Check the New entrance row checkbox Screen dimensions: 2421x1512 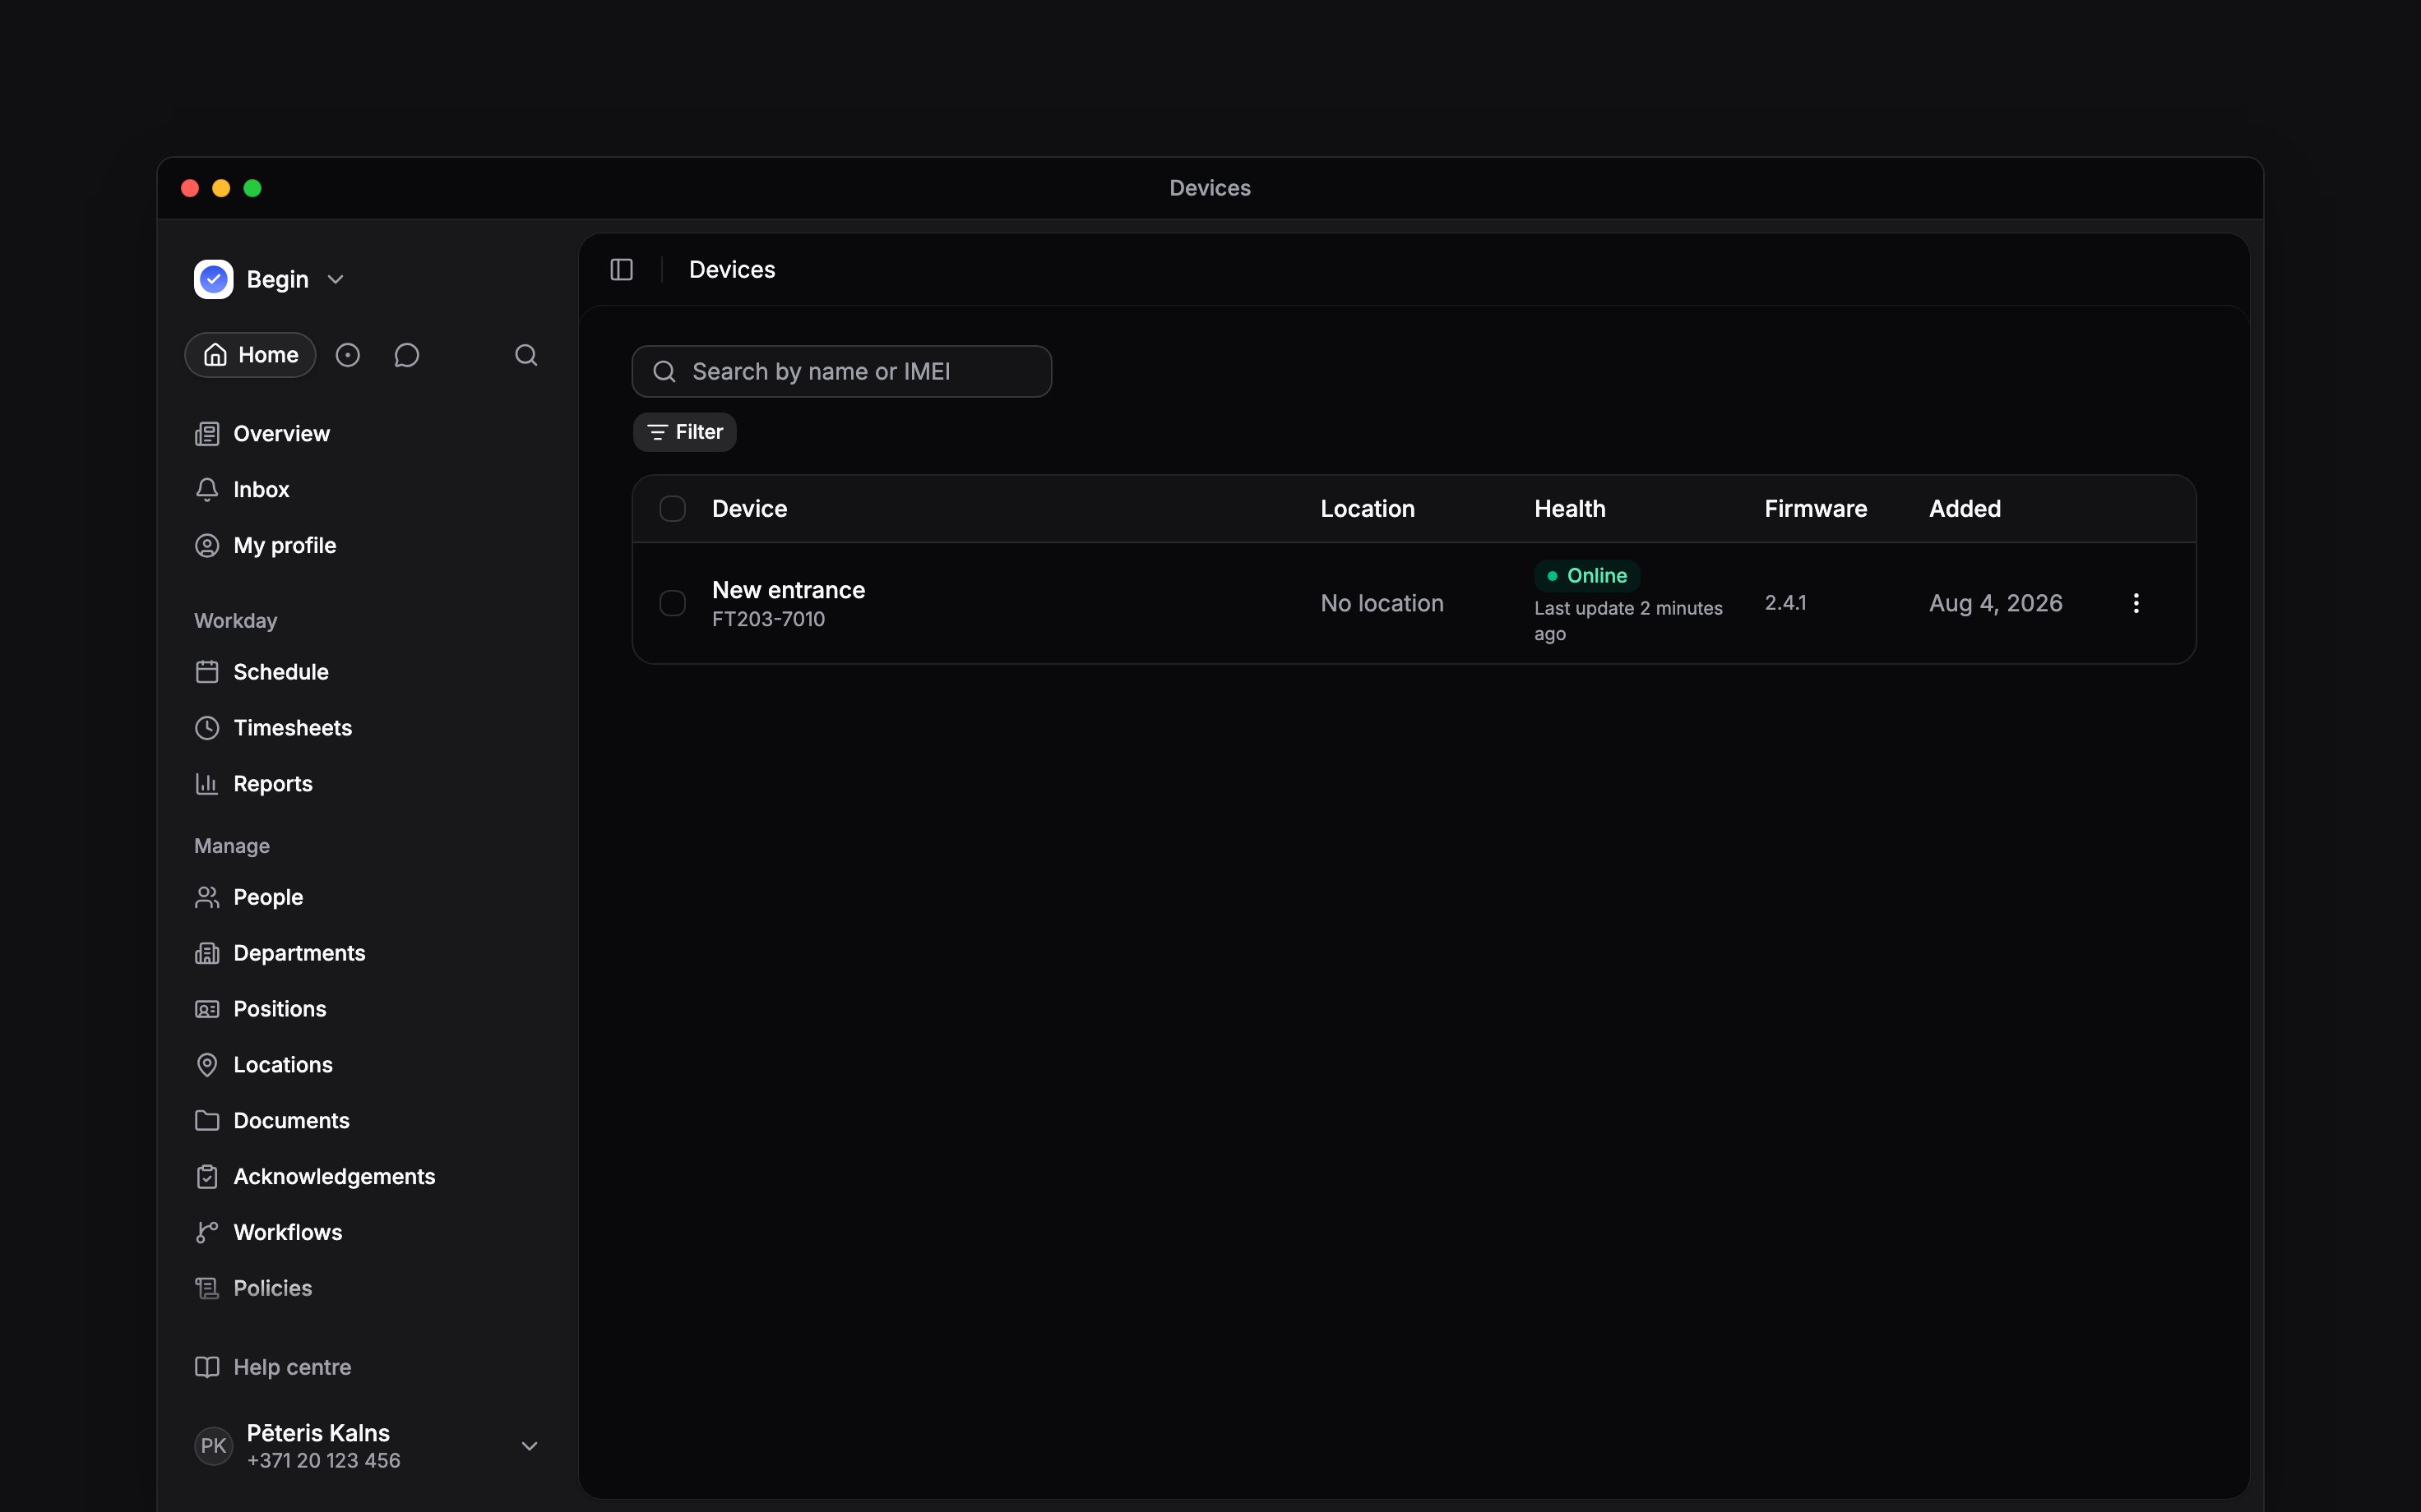tap(673, 603)
